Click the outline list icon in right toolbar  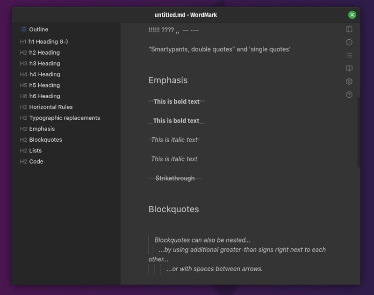click(x=349, y=55)
